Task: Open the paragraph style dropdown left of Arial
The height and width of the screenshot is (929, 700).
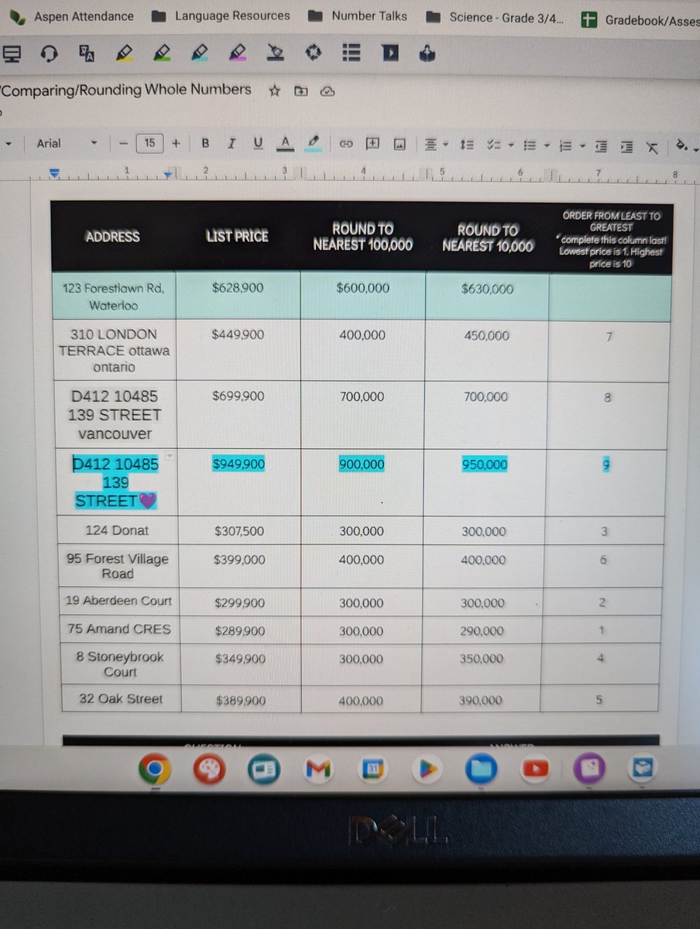Action: click(x=10, y=143)
